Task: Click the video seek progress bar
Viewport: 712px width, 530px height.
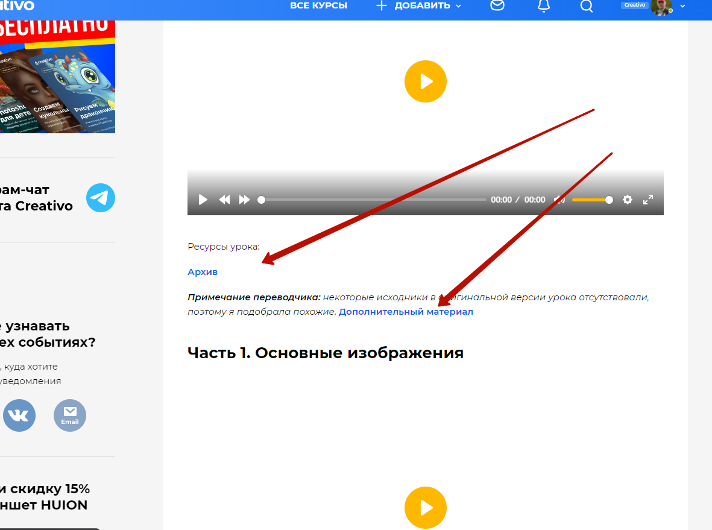Action: pyautogui.click(x=374, y=200)
